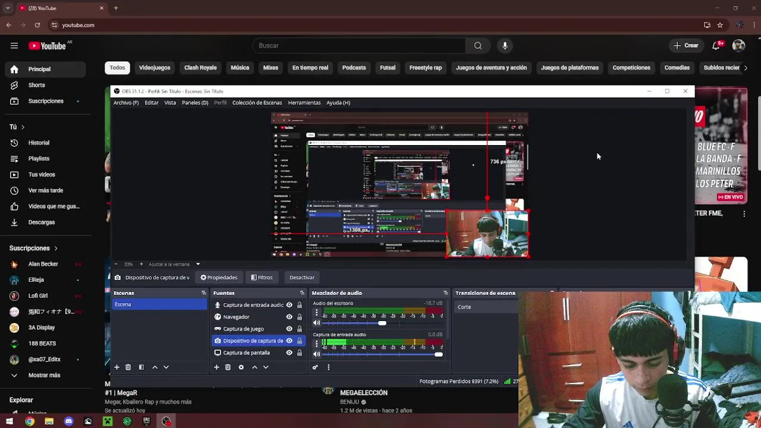Expand the Tú section chevron

coord(23,127)
